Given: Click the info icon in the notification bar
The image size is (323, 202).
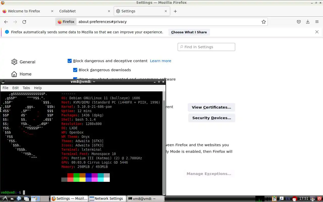Looking at the screenshot, I should [x=7, y=32].
